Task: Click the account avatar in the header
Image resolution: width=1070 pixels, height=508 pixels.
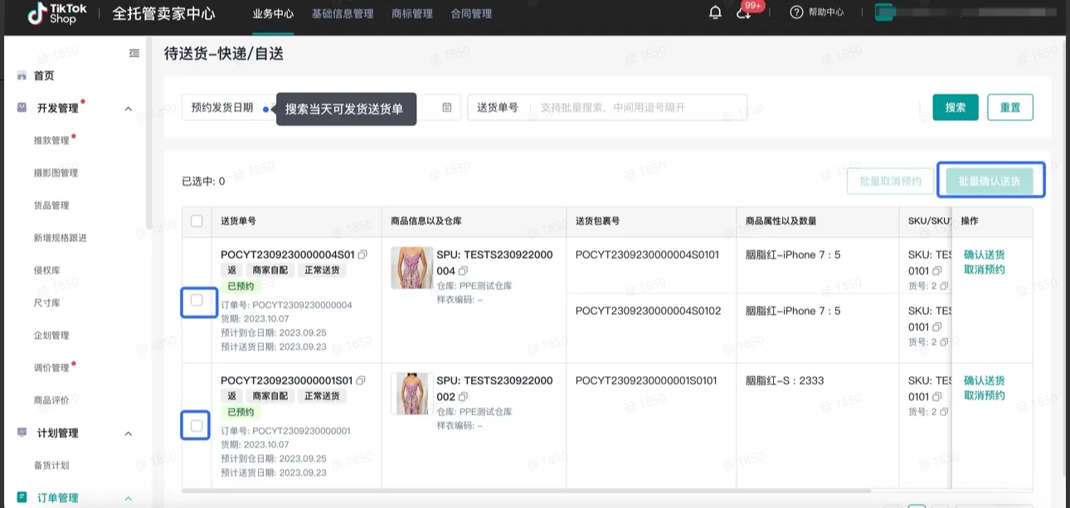Action: 885,12
